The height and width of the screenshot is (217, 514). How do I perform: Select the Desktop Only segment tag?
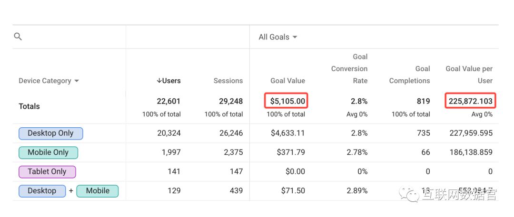pos(51,133)
